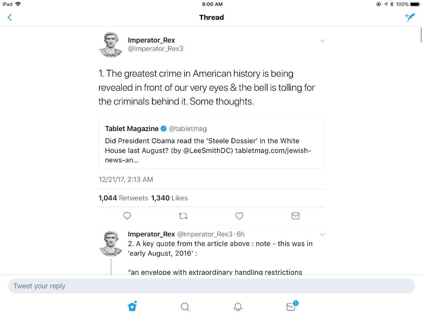Tap the 'Tweet your reply' field

click(x=211, y=286)
